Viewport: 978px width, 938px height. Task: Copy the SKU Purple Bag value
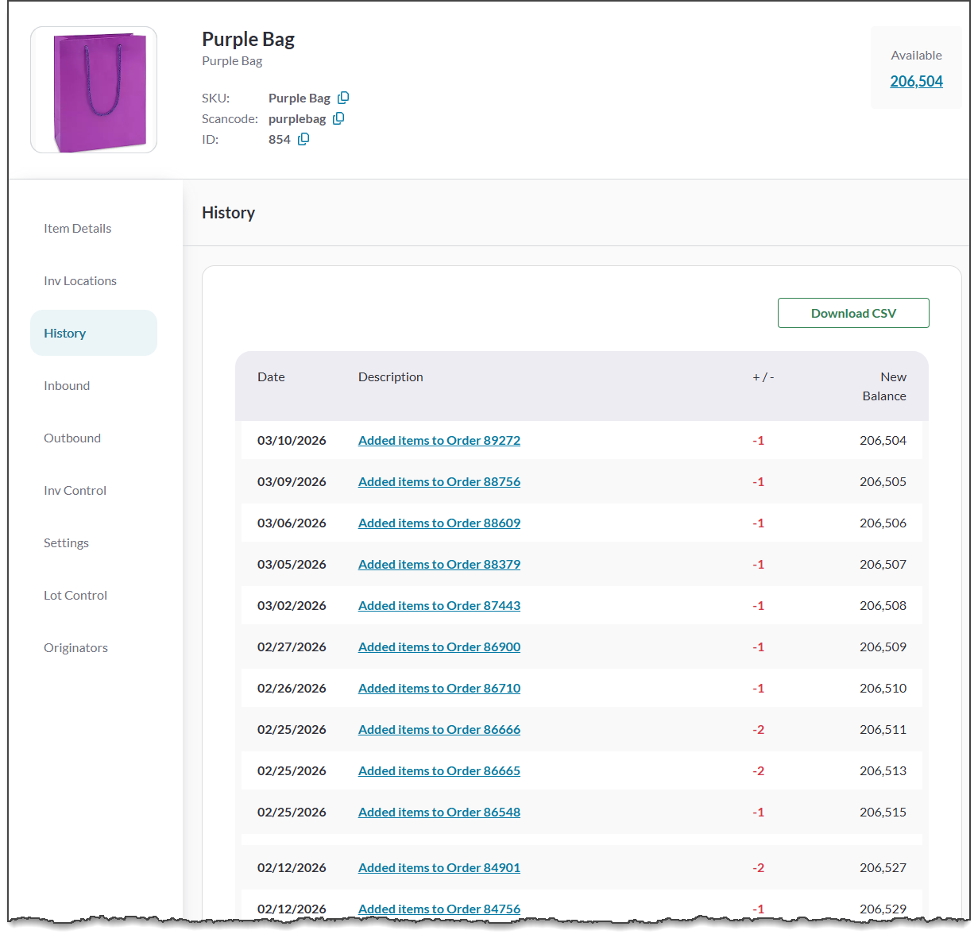coord(343,98)
